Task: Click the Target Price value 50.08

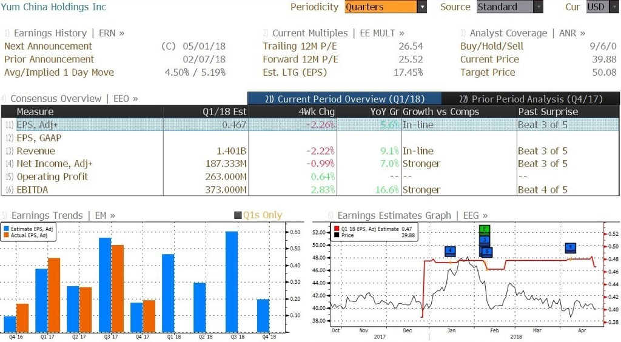Action: 605,72
